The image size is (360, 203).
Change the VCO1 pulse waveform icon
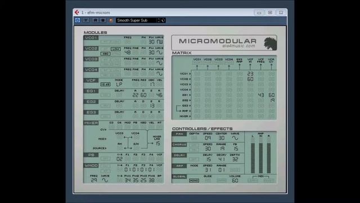pos(159,42)
